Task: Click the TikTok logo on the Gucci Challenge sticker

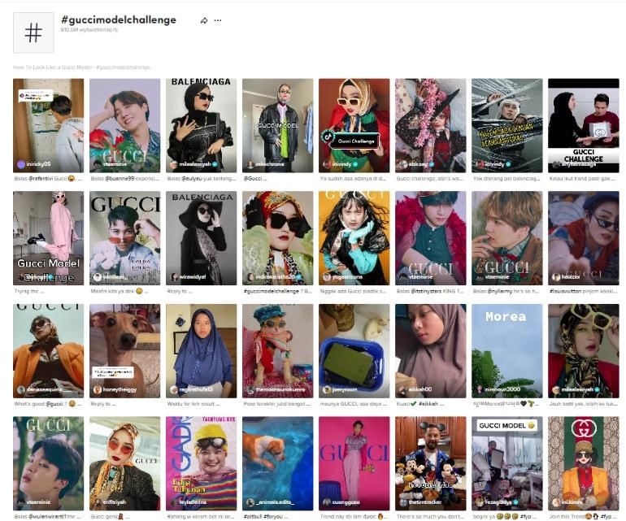Action: pos(328,137)
